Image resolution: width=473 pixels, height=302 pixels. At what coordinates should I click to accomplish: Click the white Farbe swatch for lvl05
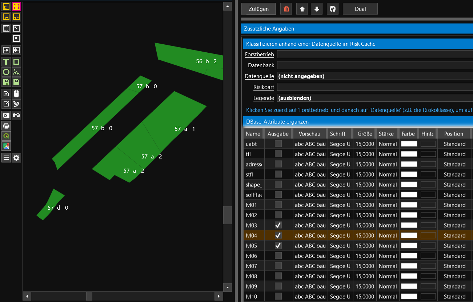pyautogui.click(x=409, y=246)
